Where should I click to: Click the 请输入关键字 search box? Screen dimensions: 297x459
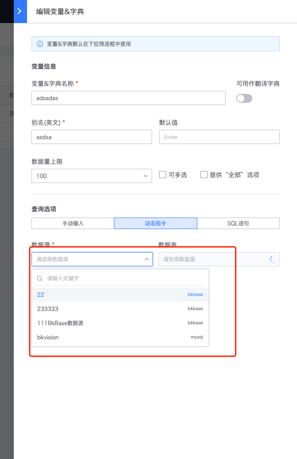120,278
